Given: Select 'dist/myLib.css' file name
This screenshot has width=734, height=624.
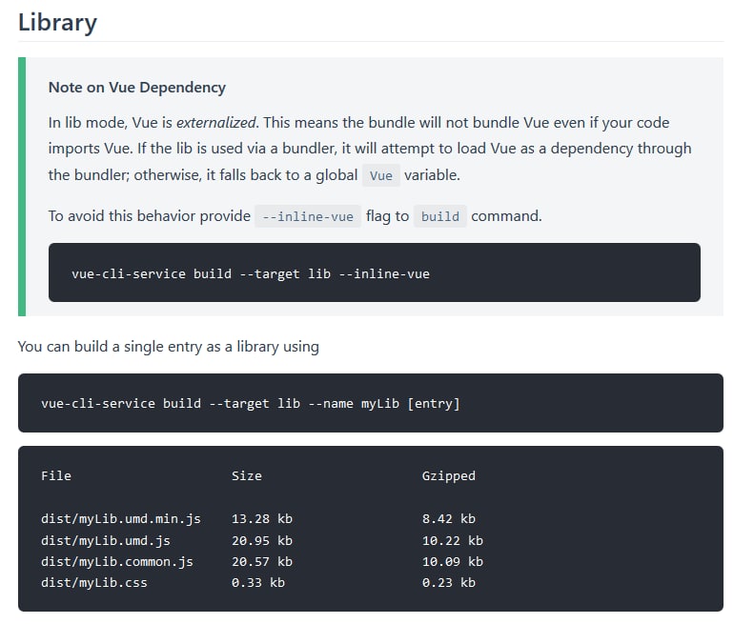Looking at the screenshot, I should pos(94,583).
